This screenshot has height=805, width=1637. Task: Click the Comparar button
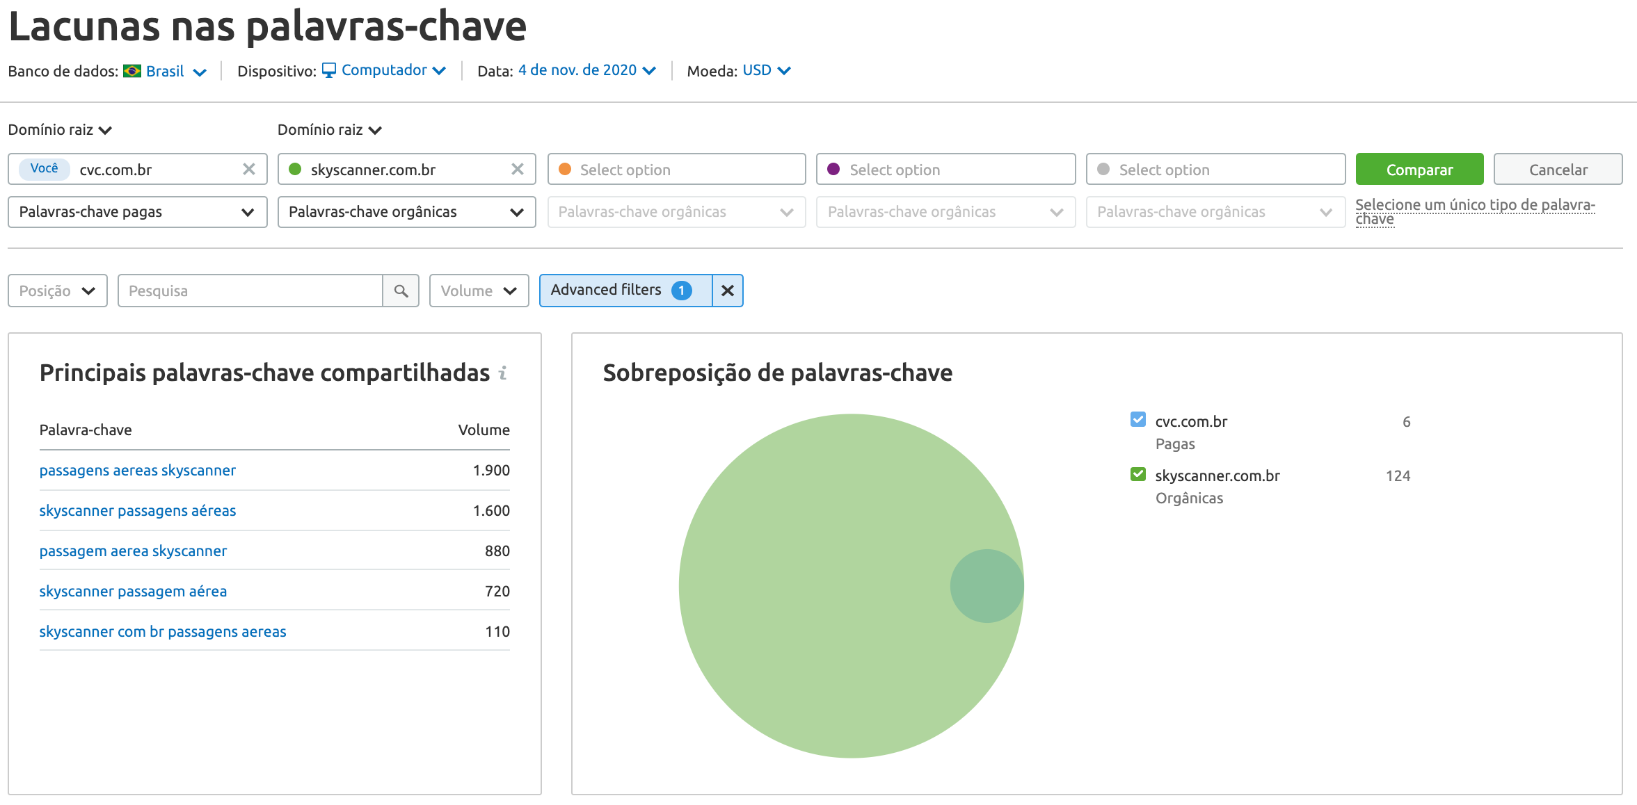click(1419, 169)
